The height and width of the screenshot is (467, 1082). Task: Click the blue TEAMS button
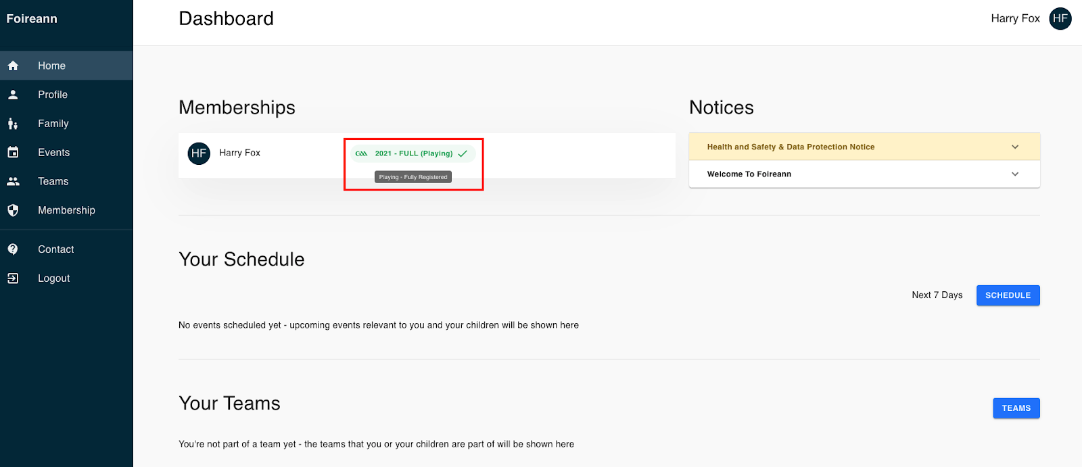(x=1016, y=408)
